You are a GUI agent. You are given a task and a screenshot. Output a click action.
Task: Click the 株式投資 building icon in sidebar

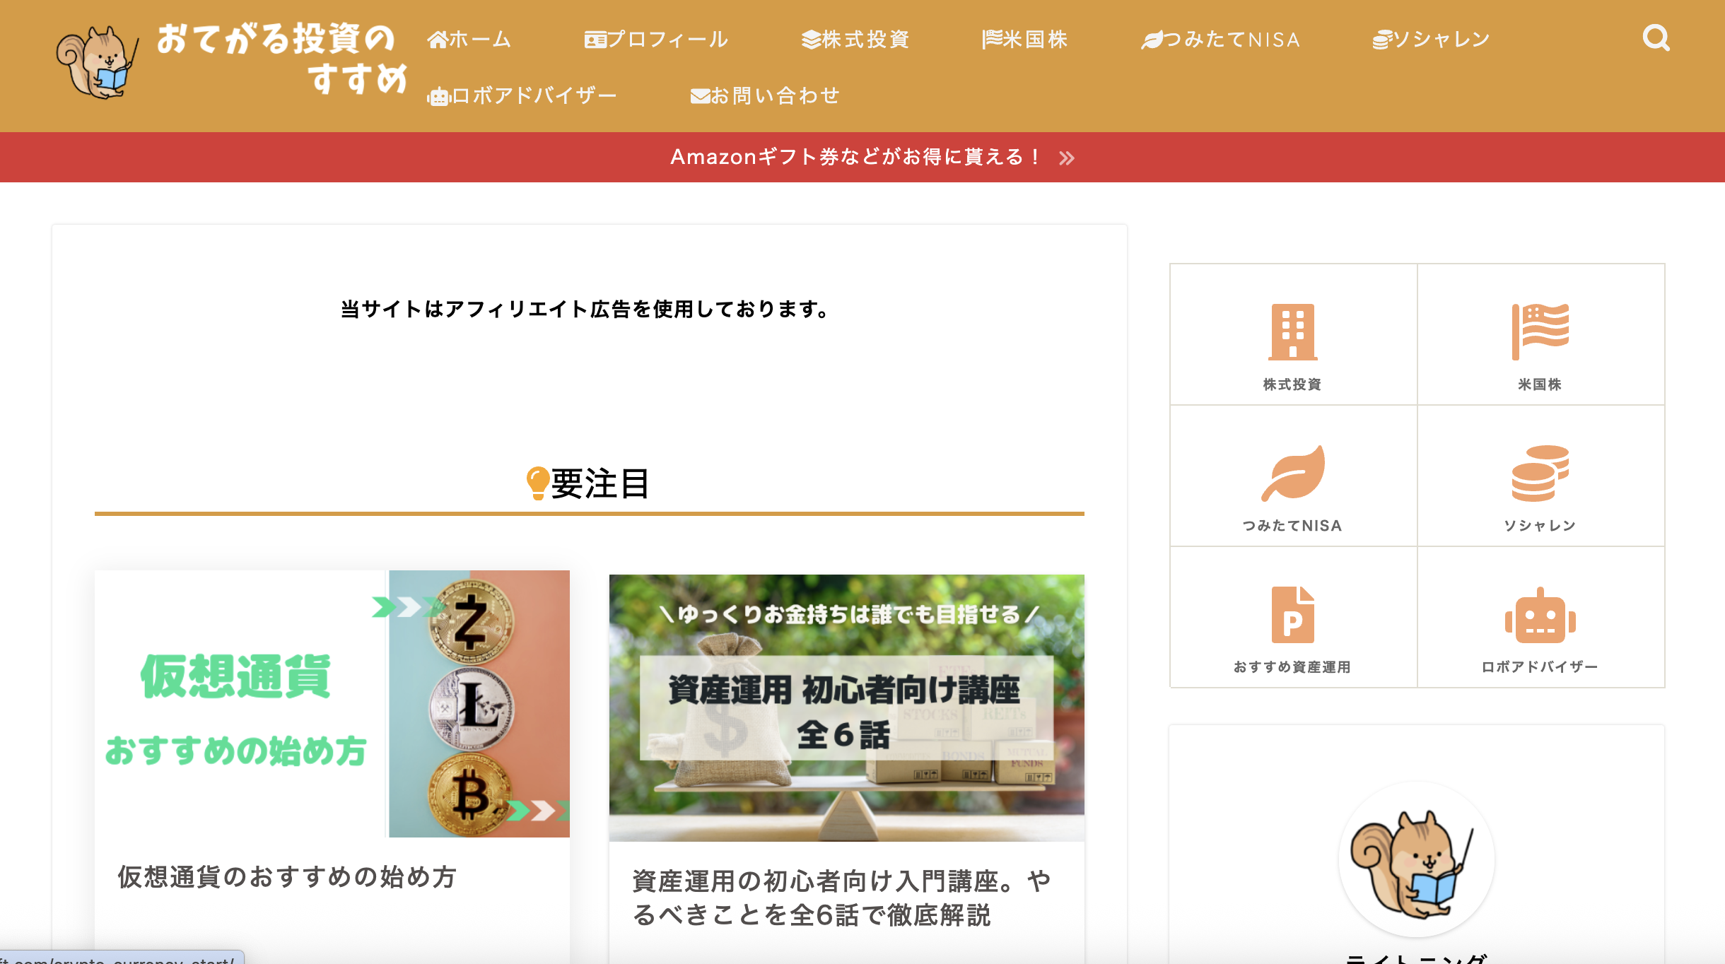pyautogui.click(x=1292, y=332)
